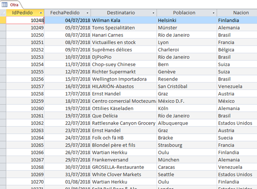
Task: Open the Otra table tab
Action: coord(12,5)
